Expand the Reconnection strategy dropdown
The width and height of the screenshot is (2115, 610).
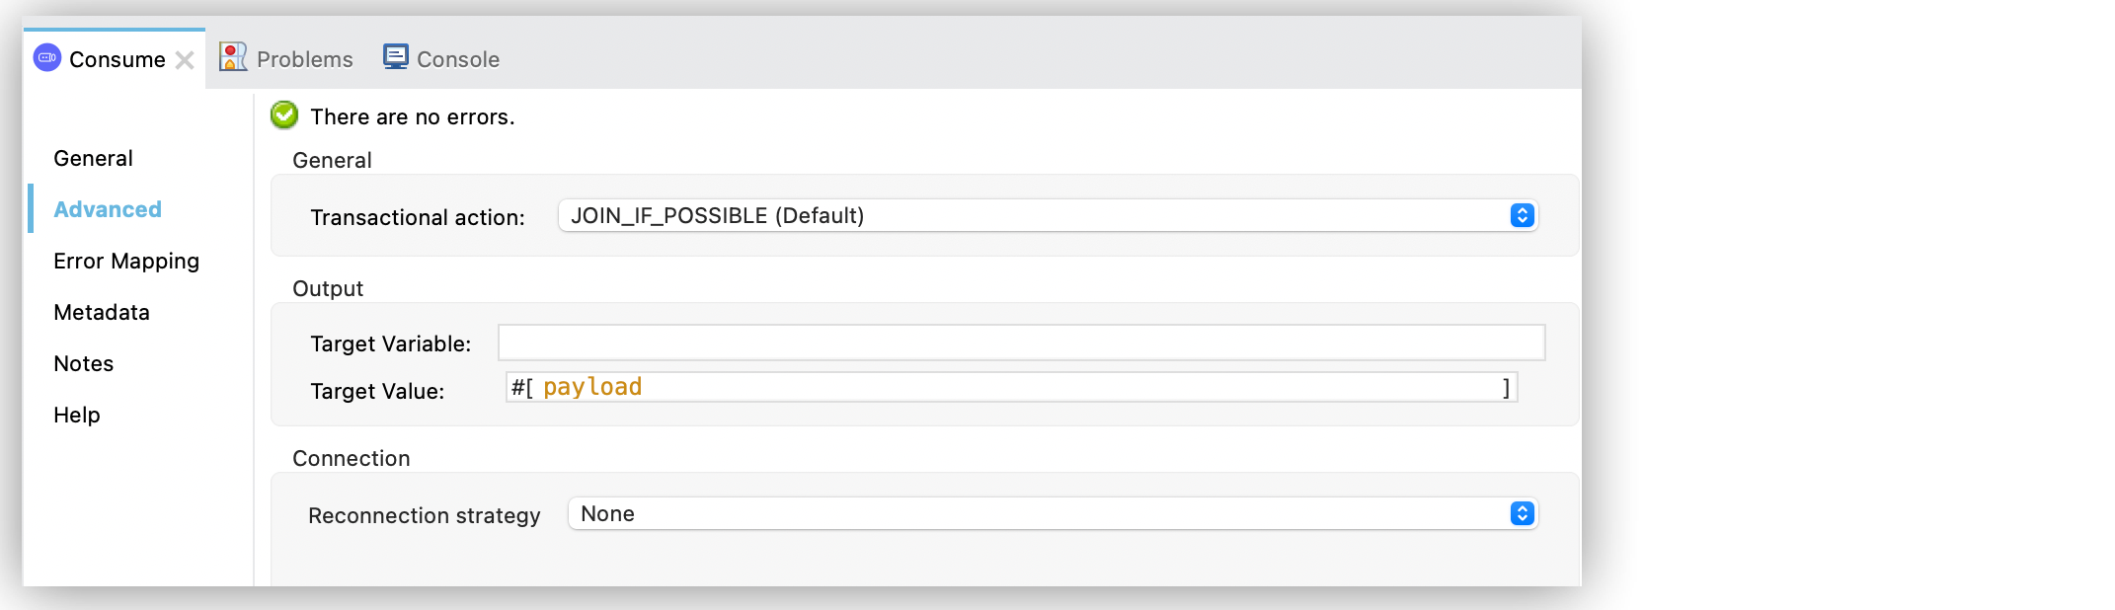1037,513
